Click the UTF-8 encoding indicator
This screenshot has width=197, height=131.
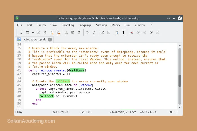click(x=173, y=112)
